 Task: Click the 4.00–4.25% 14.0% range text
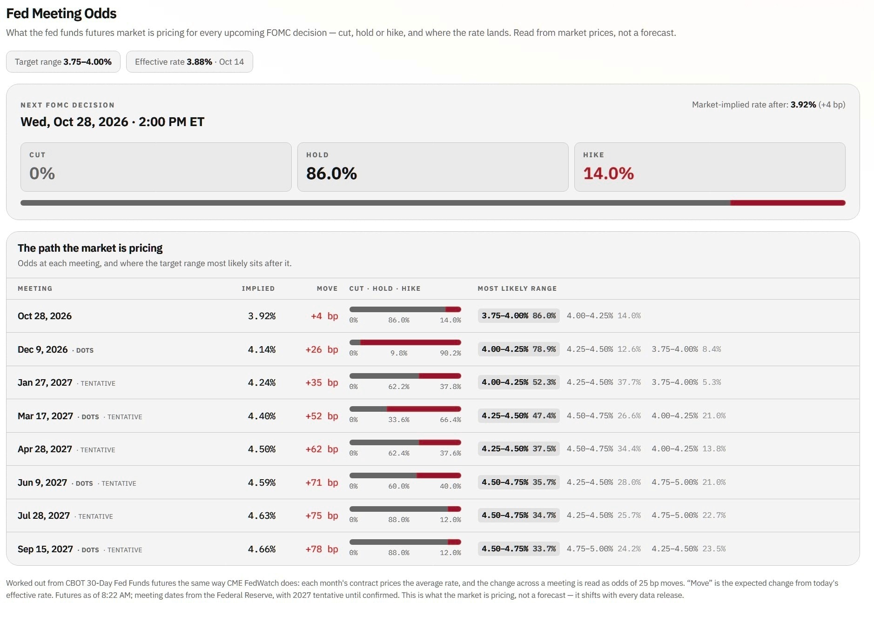[604, 315]
